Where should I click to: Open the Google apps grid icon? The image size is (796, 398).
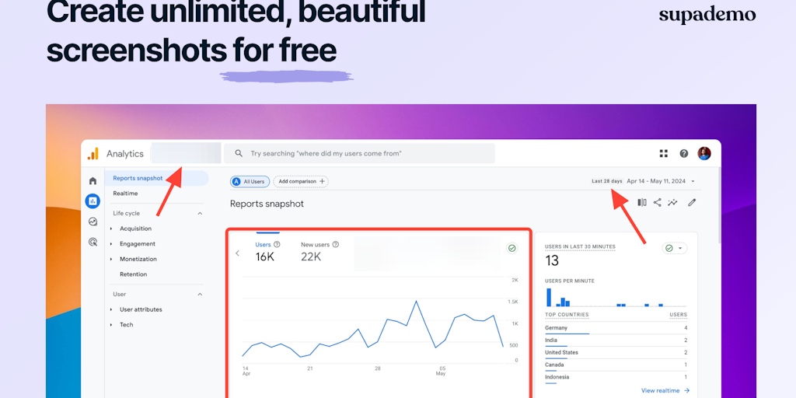(664, 154)
